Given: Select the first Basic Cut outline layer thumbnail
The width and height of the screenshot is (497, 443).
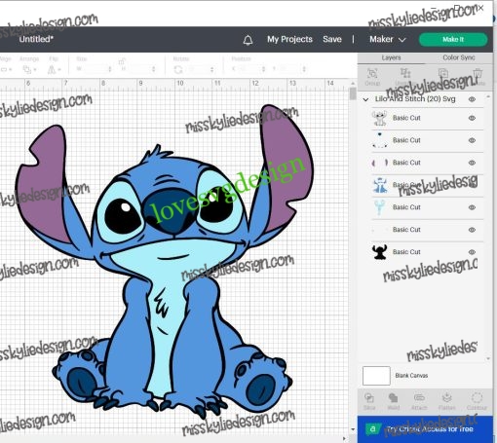Looking at the screenshot, I should pos(379,118).
